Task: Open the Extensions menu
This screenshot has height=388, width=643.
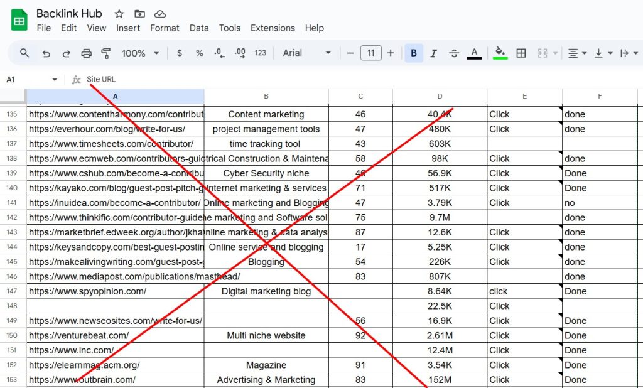Action: tap(273, 28)
